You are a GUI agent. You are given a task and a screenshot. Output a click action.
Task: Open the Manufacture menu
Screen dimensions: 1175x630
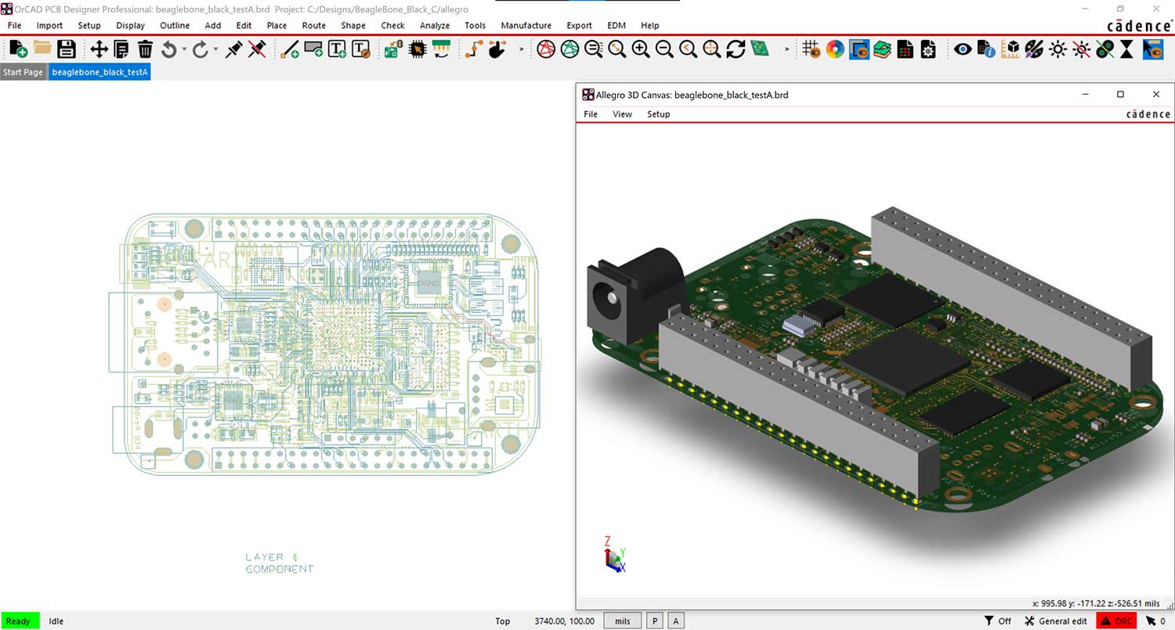click(x=526, y=26)
